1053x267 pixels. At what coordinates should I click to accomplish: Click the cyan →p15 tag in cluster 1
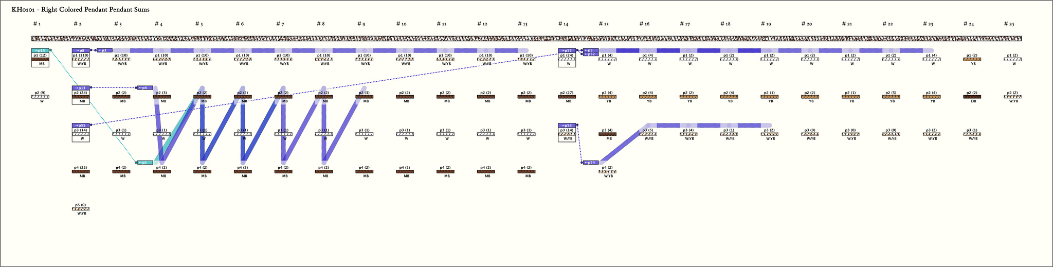coord(41,50)
